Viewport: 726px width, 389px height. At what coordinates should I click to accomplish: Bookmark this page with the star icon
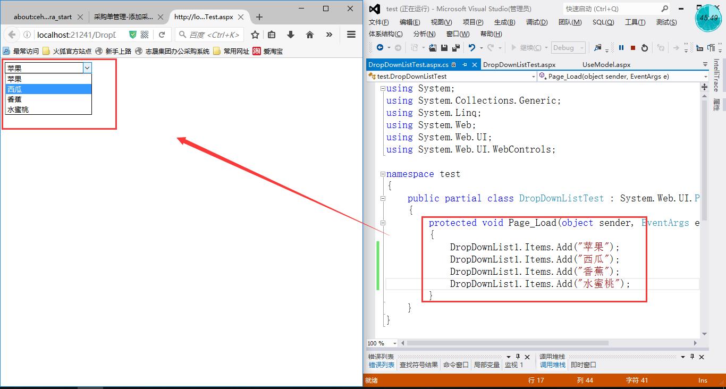coord(255,35)
